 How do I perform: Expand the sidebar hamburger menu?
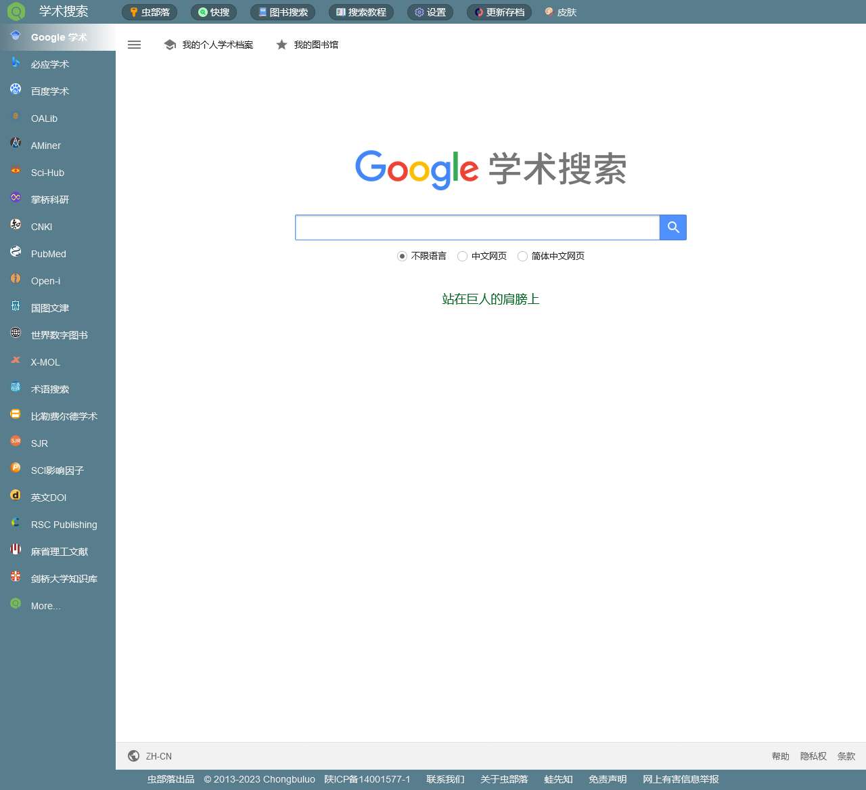coord(134,45)
